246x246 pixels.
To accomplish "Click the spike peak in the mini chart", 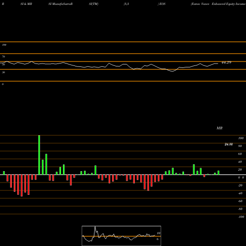I will pos(95,227).
